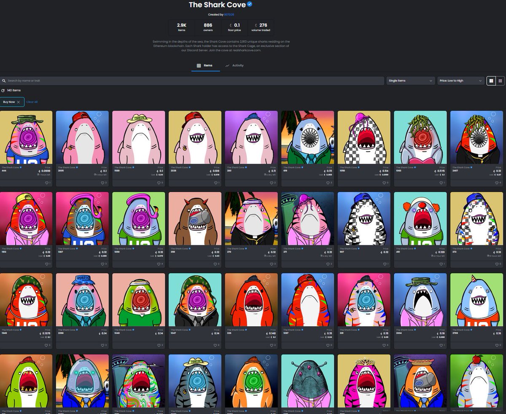This screenshot has height=414, width=506.
Task: Switch to the large grid view
Action: (x=491, y=81)
